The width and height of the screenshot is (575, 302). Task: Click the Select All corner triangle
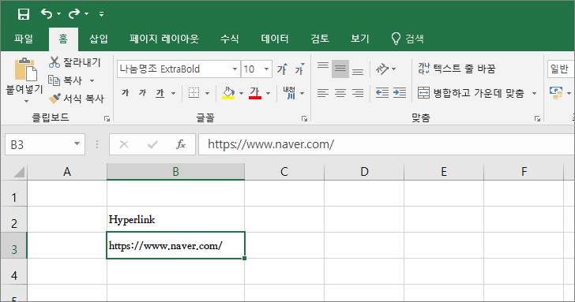coord(18,172)
